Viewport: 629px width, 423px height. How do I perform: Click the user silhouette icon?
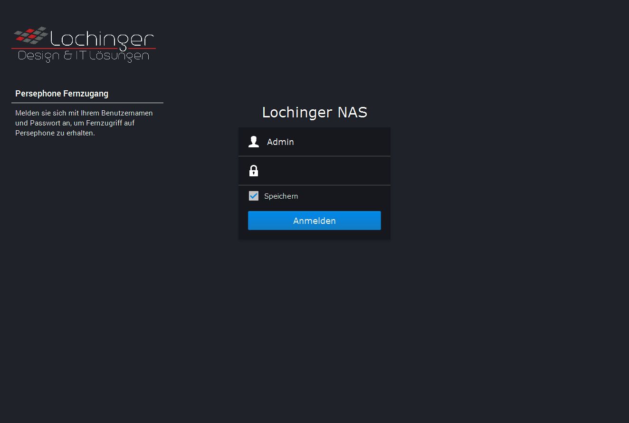click(254, 142)
